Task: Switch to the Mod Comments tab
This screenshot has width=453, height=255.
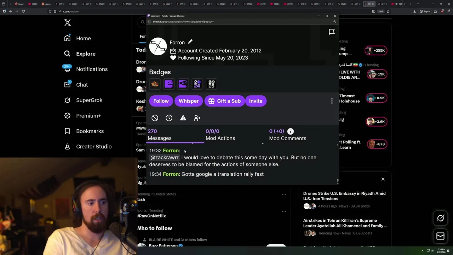Action: pyautogui.click(x=287, y=135)
